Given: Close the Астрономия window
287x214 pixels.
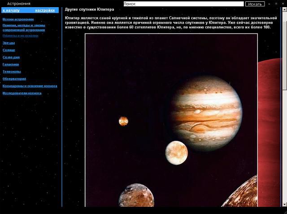Looking at the screenshot, I should pyautogui.click(x=283, y=4).
